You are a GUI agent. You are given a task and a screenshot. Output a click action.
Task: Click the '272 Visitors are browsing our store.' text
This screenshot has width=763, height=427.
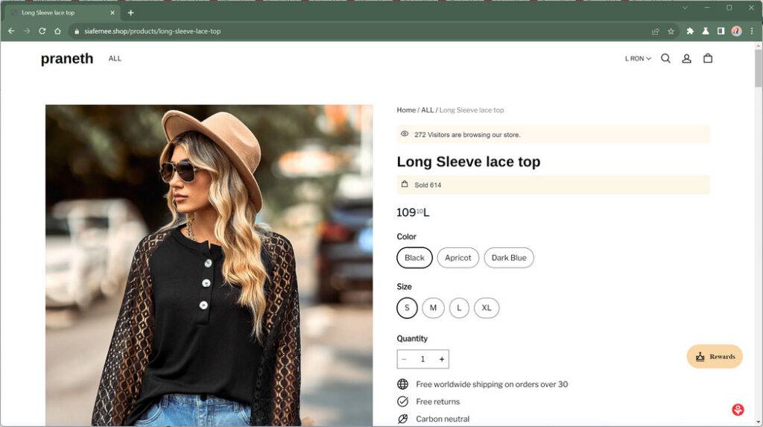coord(467,135)
